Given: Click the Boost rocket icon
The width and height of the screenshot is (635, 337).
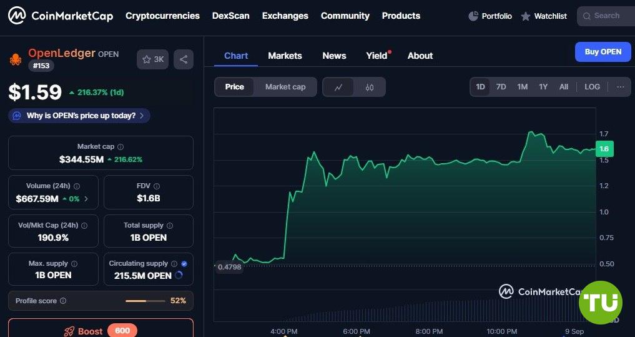Looking at the screenshot, I should pos(69,331).
